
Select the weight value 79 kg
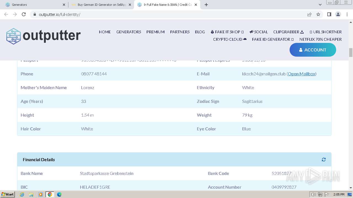247,115
